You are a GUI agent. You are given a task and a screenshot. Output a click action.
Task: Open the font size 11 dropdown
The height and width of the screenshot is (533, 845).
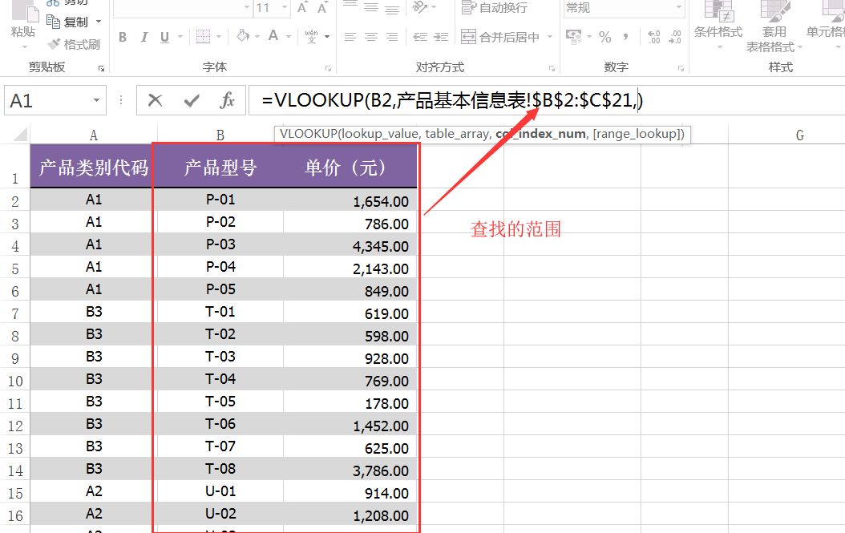pos(285,7)
